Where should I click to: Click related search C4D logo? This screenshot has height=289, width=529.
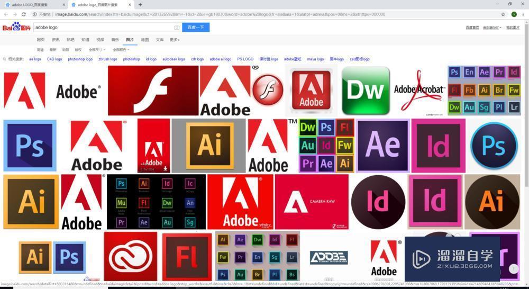[x=54, y=59]
